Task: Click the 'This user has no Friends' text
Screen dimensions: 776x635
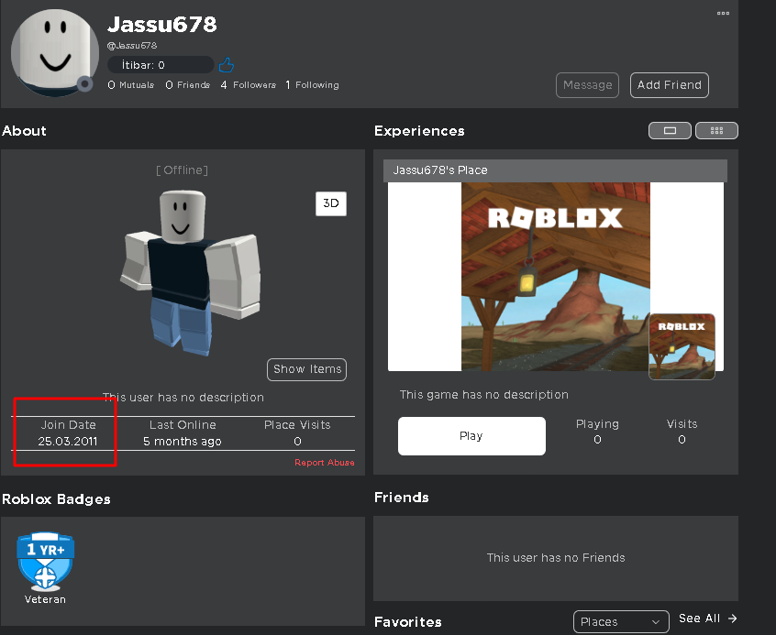Action: tap(556, 558)
